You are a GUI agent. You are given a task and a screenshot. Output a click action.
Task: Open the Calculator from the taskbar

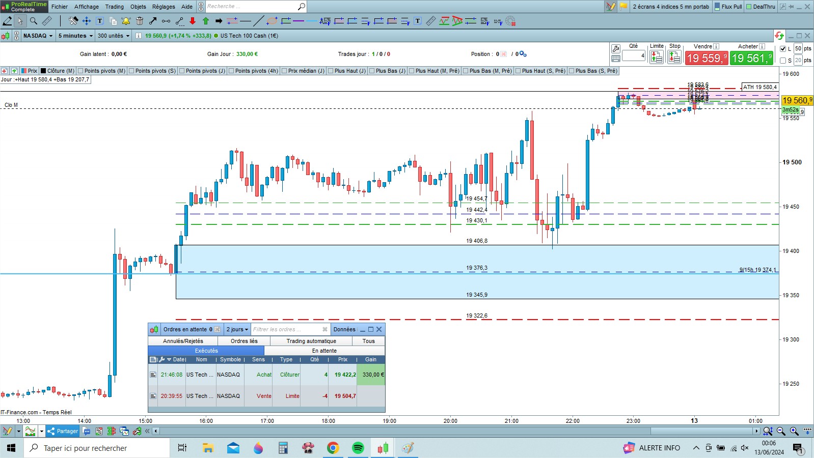tap(283, 448)
